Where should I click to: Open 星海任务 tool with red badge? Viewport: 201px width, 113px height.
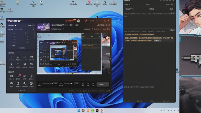click(18, 77)
